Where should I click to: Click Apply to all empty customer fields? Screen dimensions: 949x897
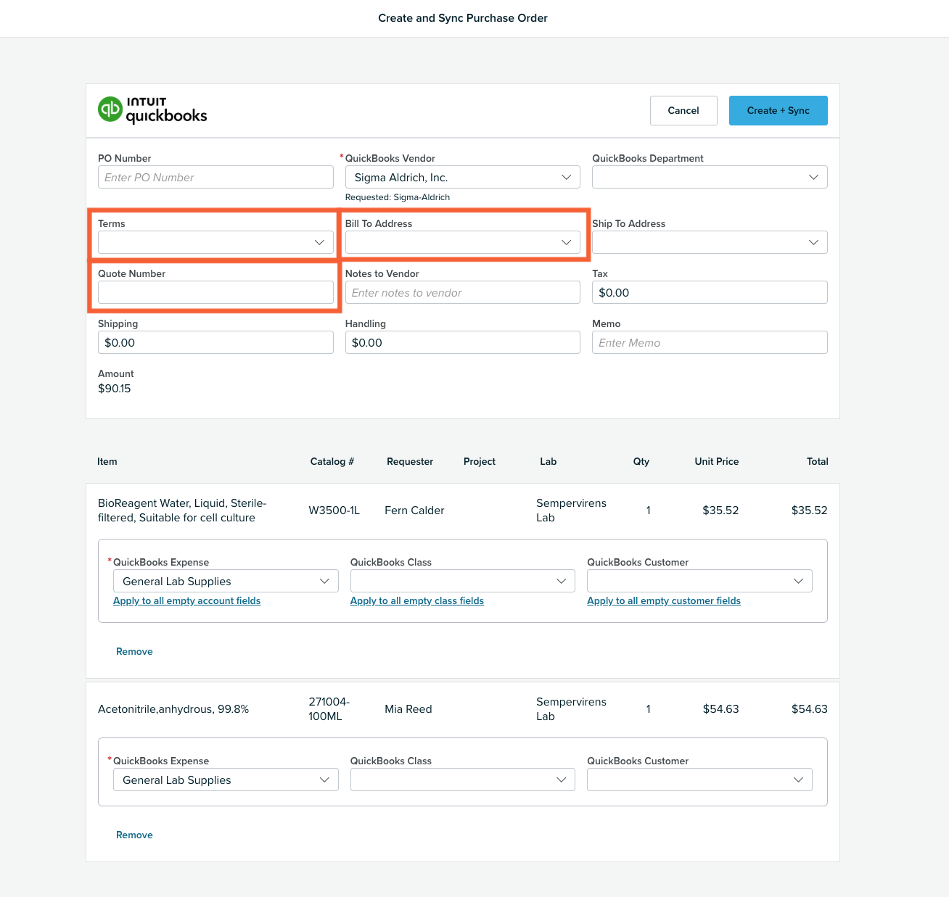pos(664,600)
